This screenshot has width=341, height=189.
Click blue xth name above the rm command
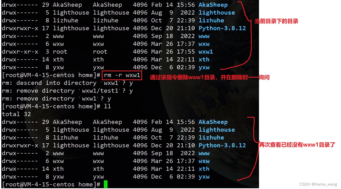(x=204, y=60)
